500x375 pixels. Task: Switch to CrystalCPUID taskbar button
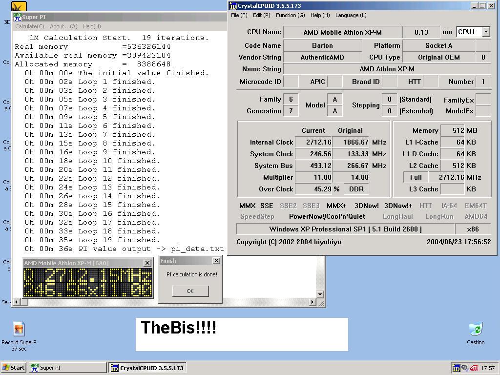point(147,368)
